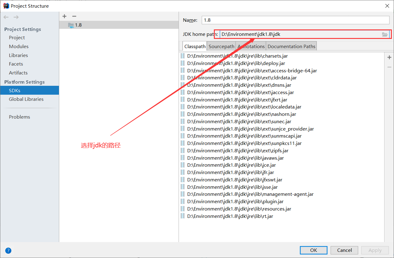Open the folder browser for JDK home path
This screenshot has height=258, width=394.
(385, 34)
